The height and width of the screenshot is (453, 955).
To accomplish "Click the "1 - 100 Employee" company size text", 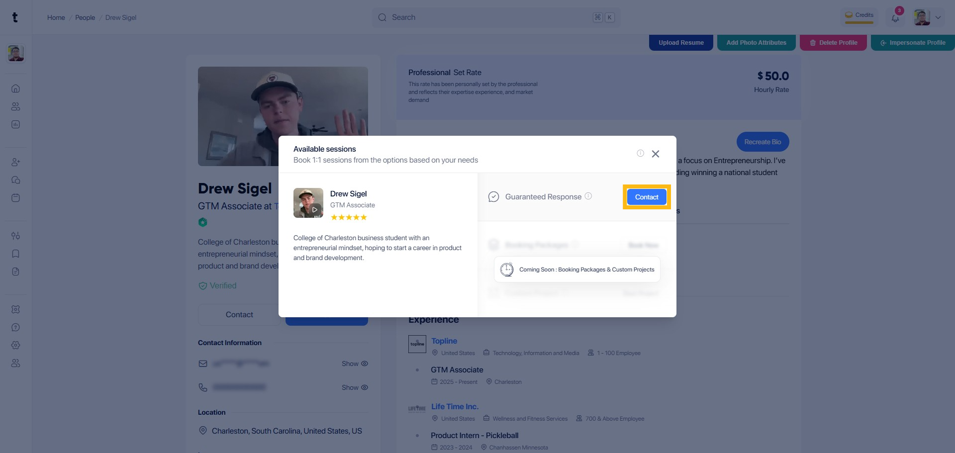I will (x=619, y=353).
